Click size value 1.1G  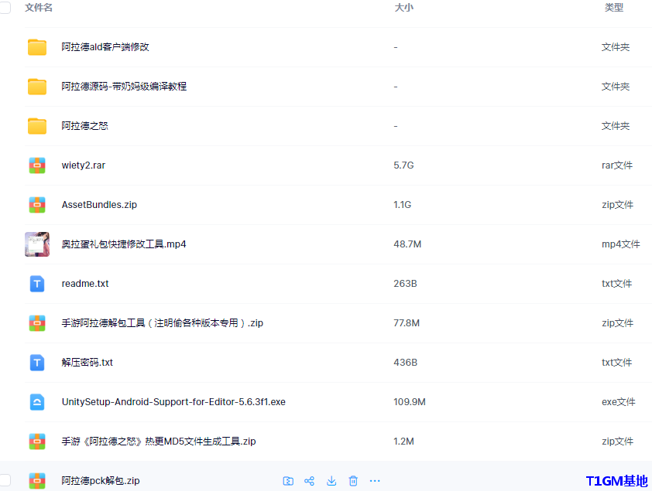[x=403, y=205]
